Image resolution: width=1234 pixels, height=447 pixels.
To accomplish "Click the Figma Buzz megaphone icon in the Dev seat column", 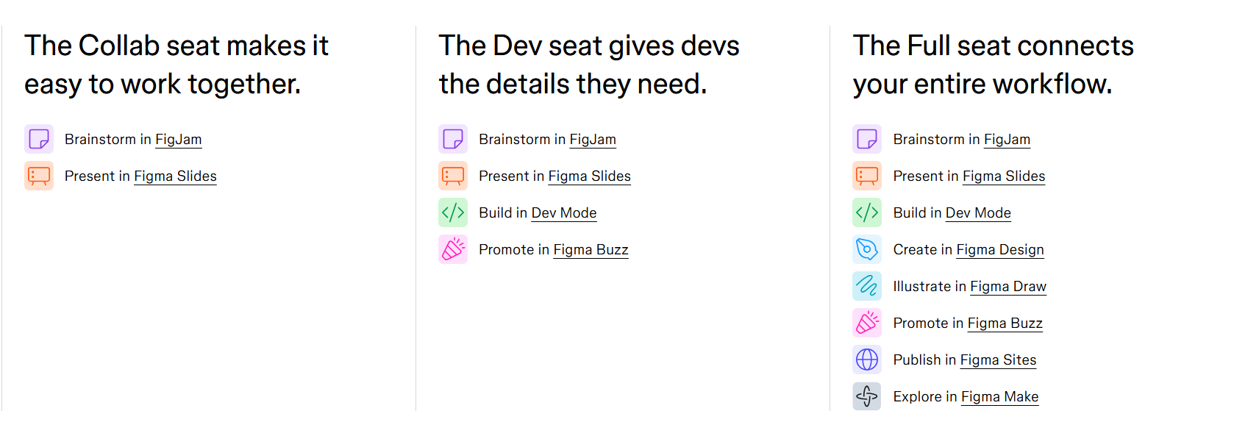I will pos(453,249).
